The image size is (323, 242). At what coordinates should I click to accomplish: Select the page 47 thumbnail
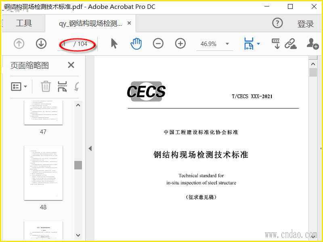43,113
